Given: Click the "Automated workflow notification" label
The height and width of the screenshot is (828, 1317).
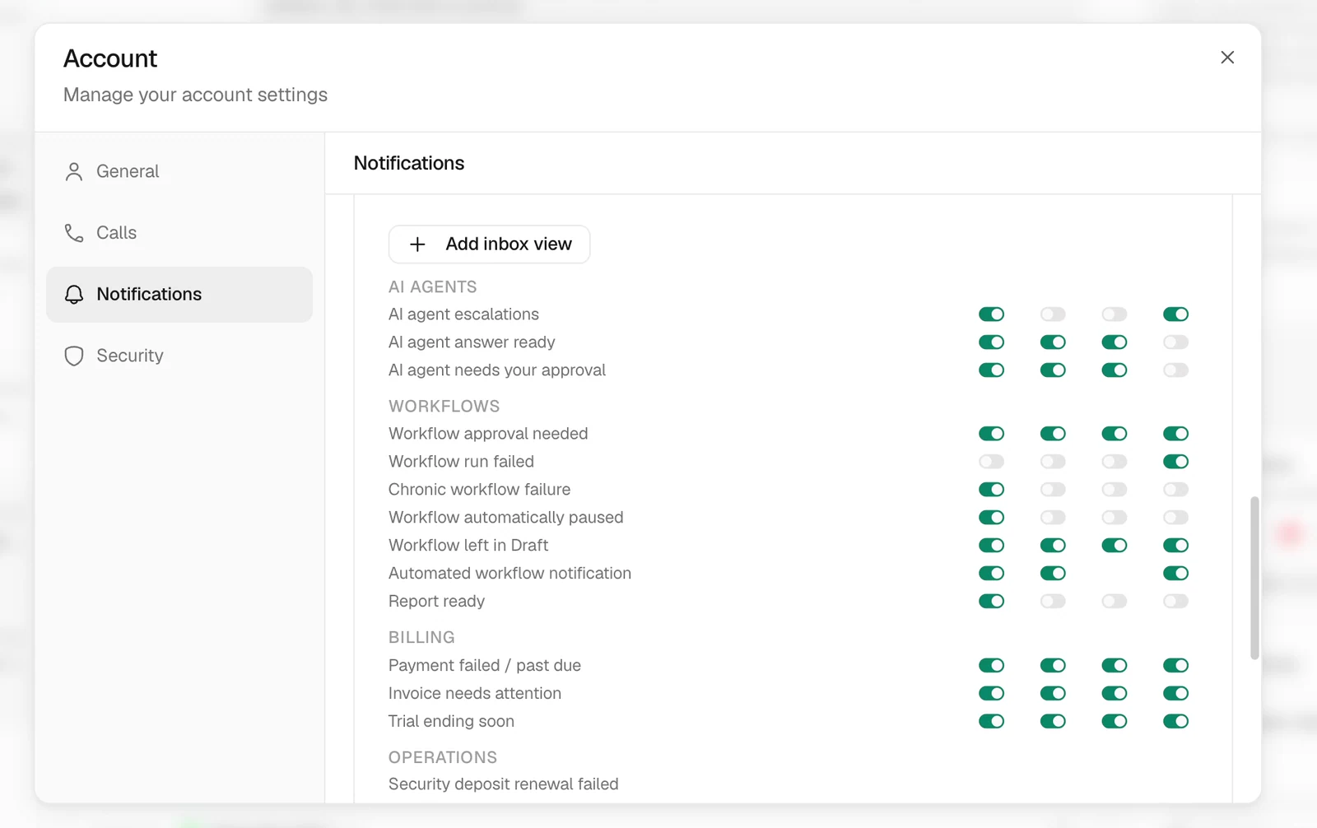Looking at the screenshot, I should [510, 574].
